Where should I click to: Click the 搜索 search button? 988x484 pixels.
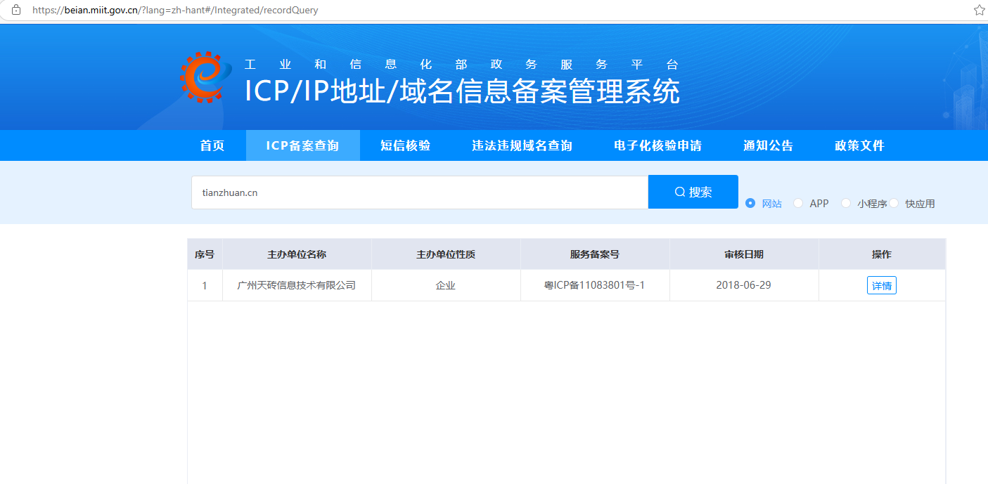click(693, 192)
